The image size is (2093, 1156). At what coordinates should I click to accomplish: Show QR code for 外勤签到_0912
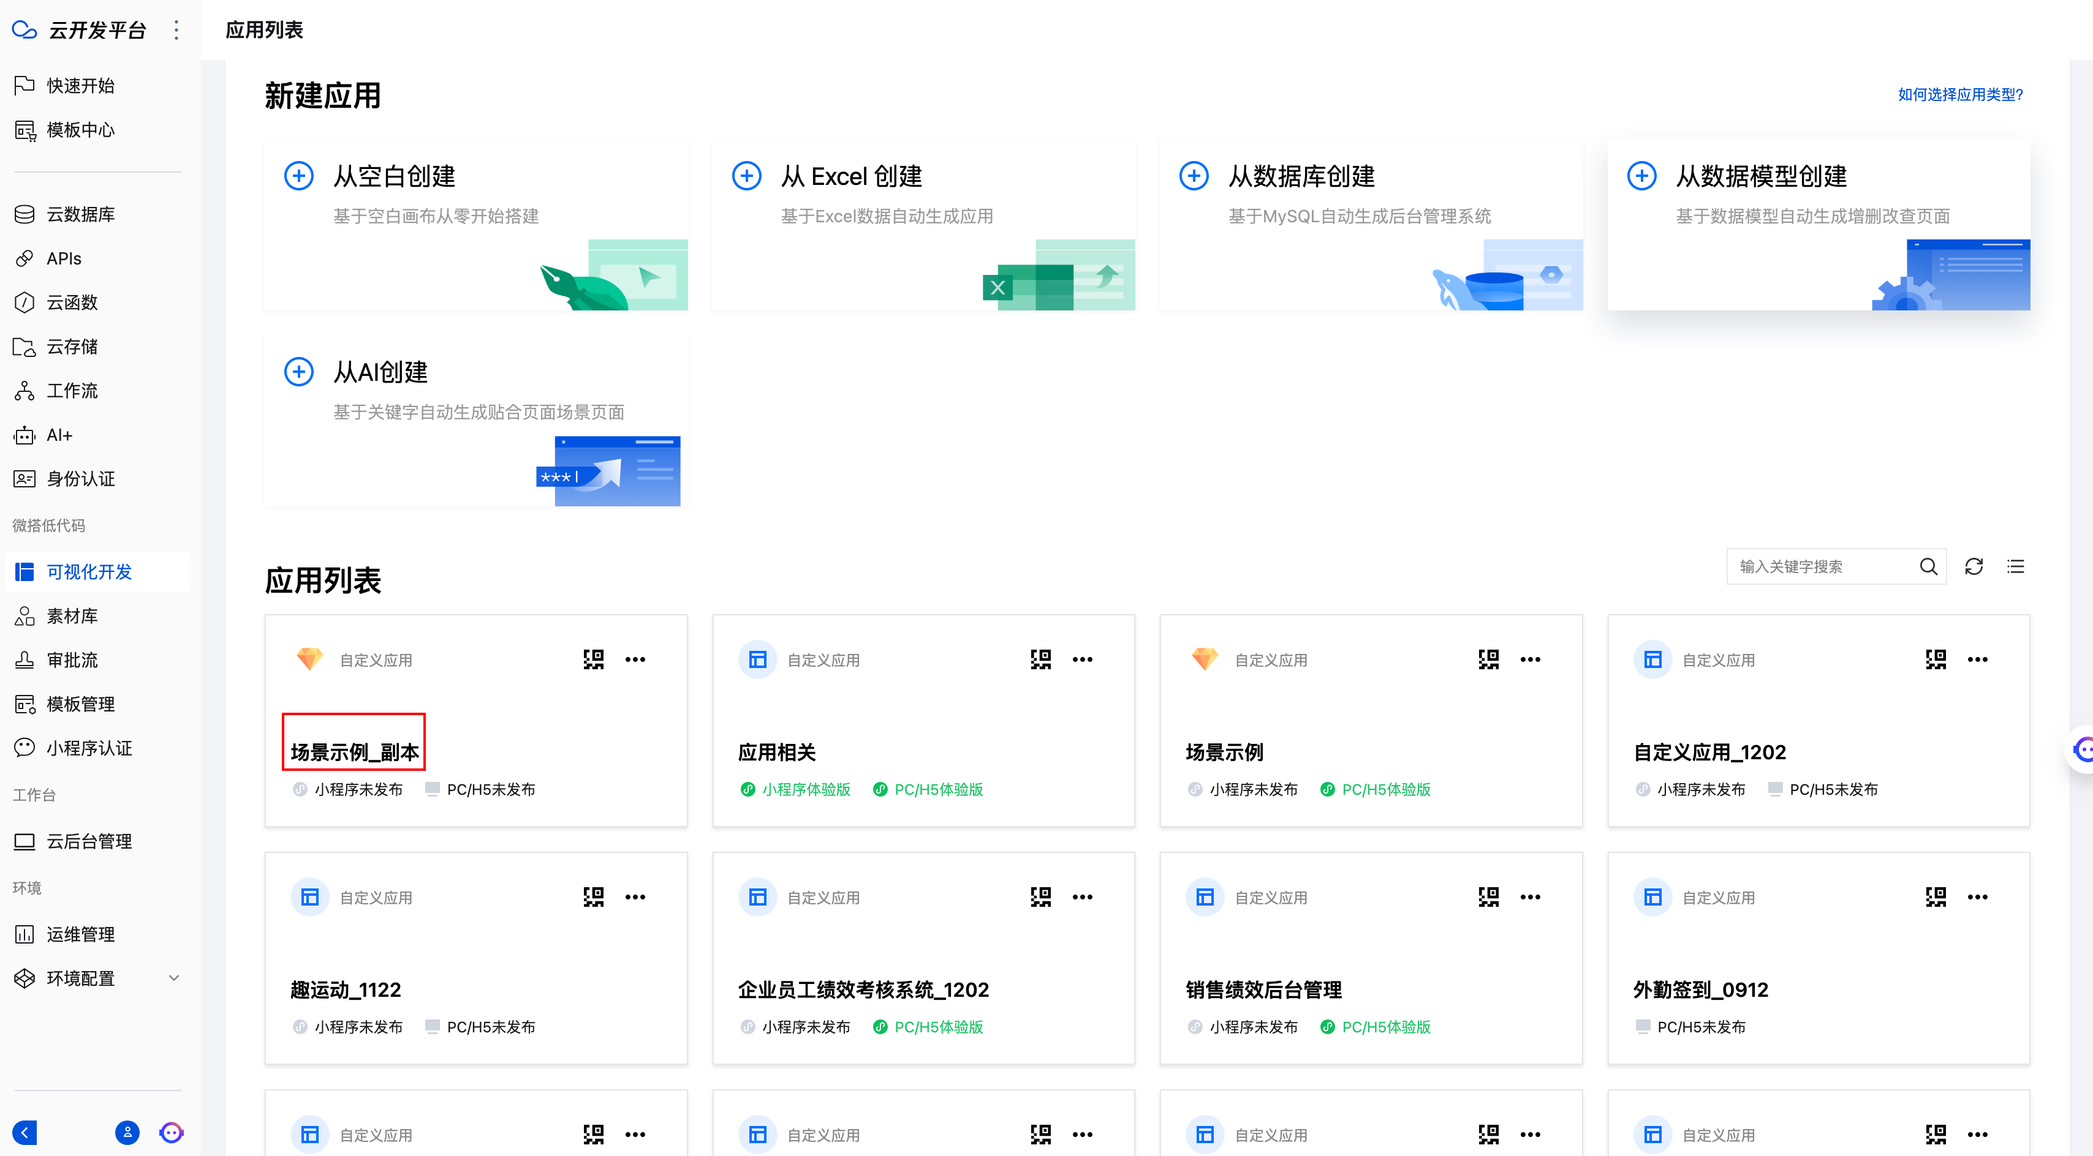click(x=1936, y=897)
